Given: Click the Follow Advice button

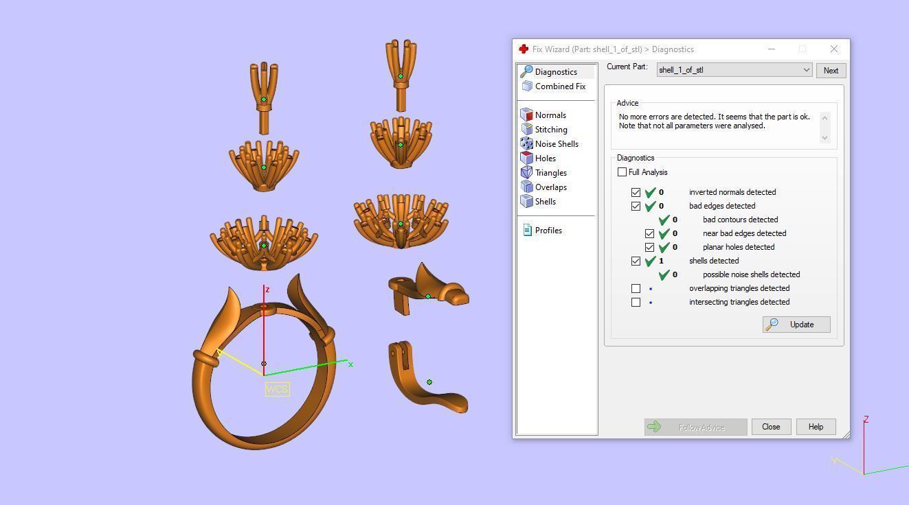Looking at the screenshot, I should [695, 427].
